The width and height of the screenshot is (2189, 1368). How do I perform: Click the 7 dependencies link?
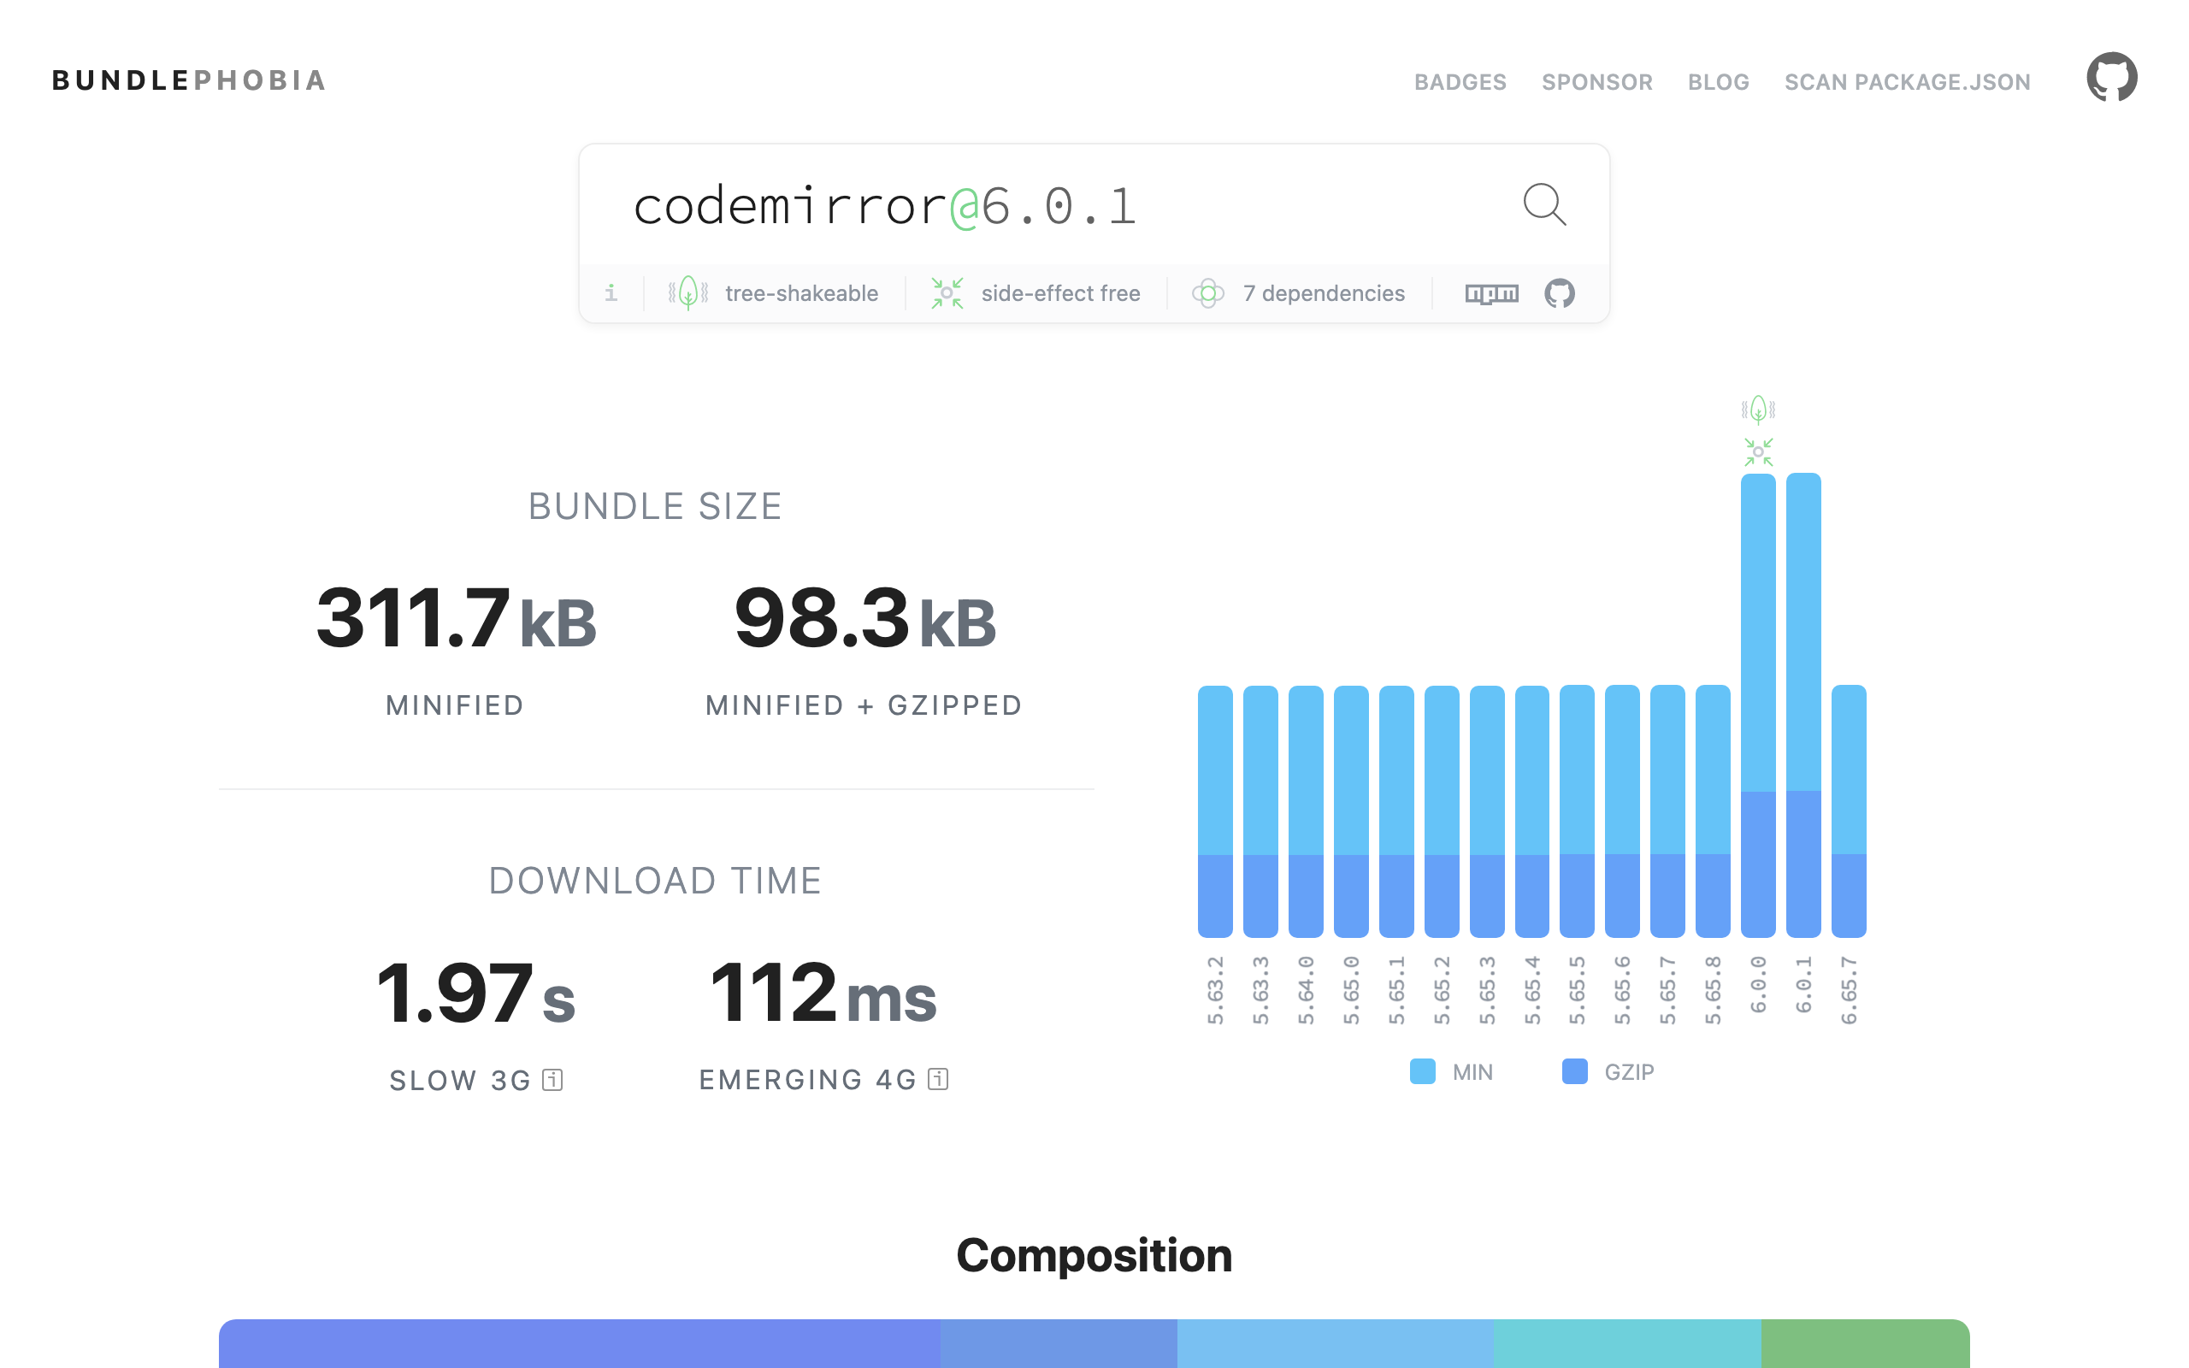1324,292
